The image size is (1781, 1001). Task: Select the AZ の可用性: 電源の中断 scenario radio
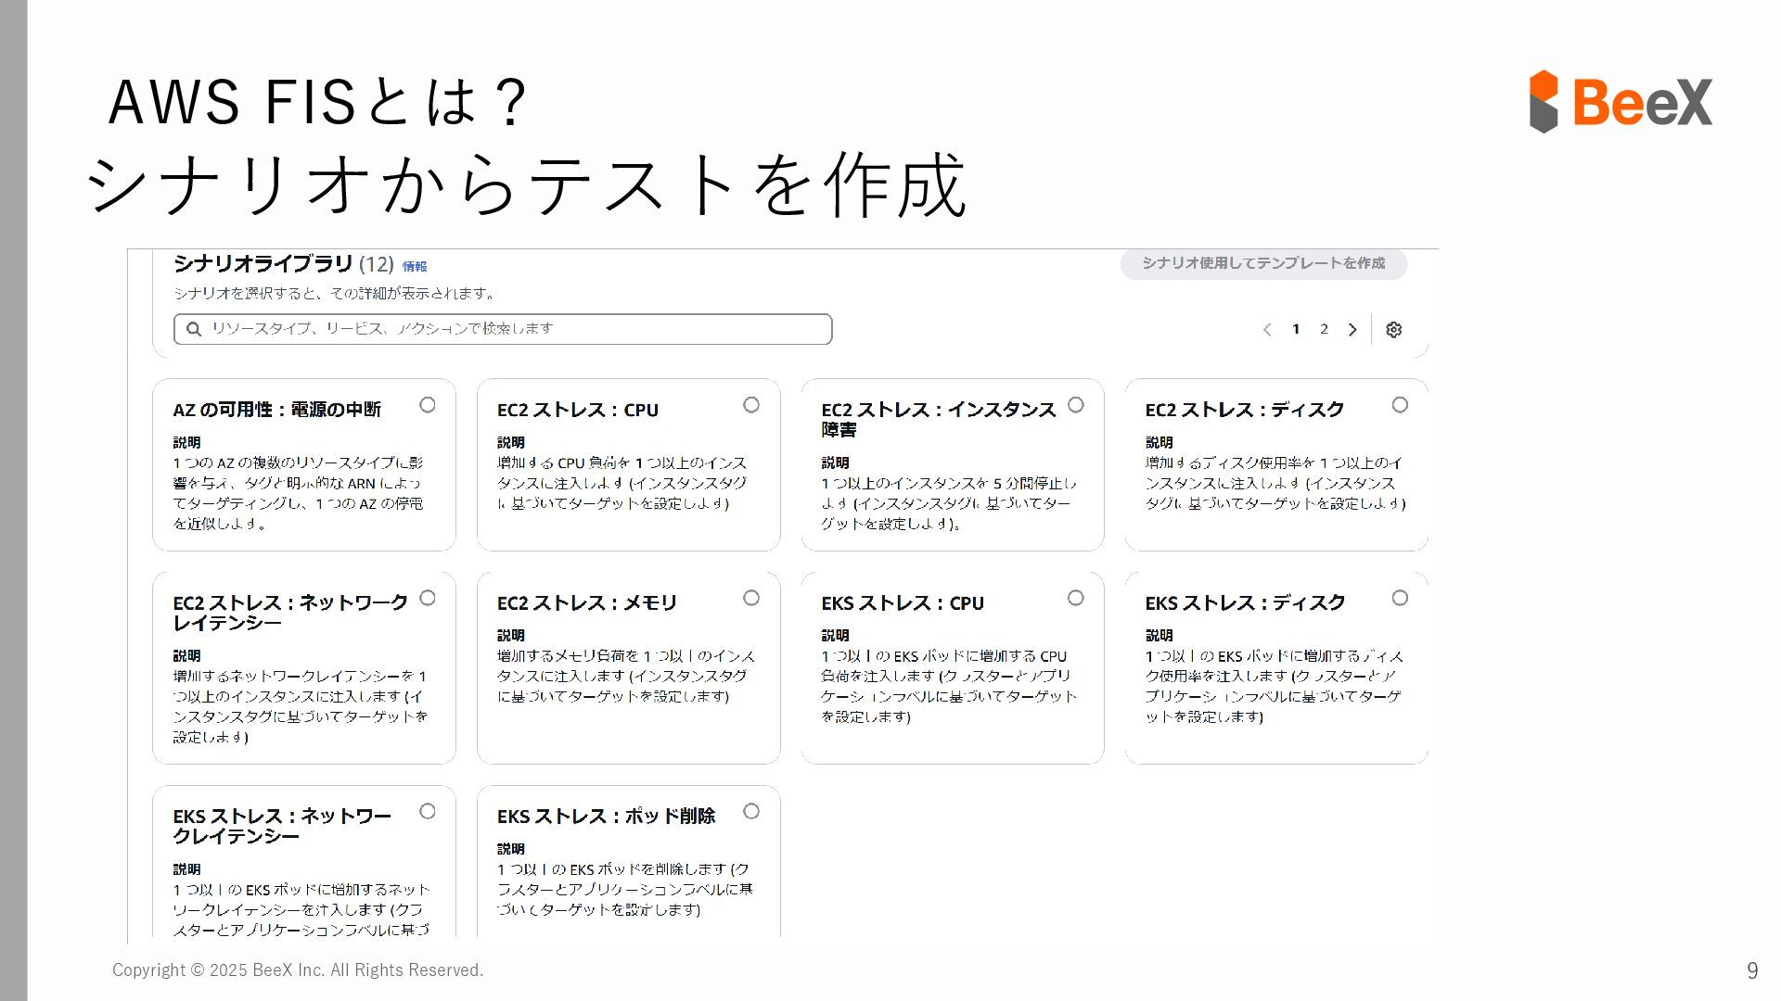point(428,405)
